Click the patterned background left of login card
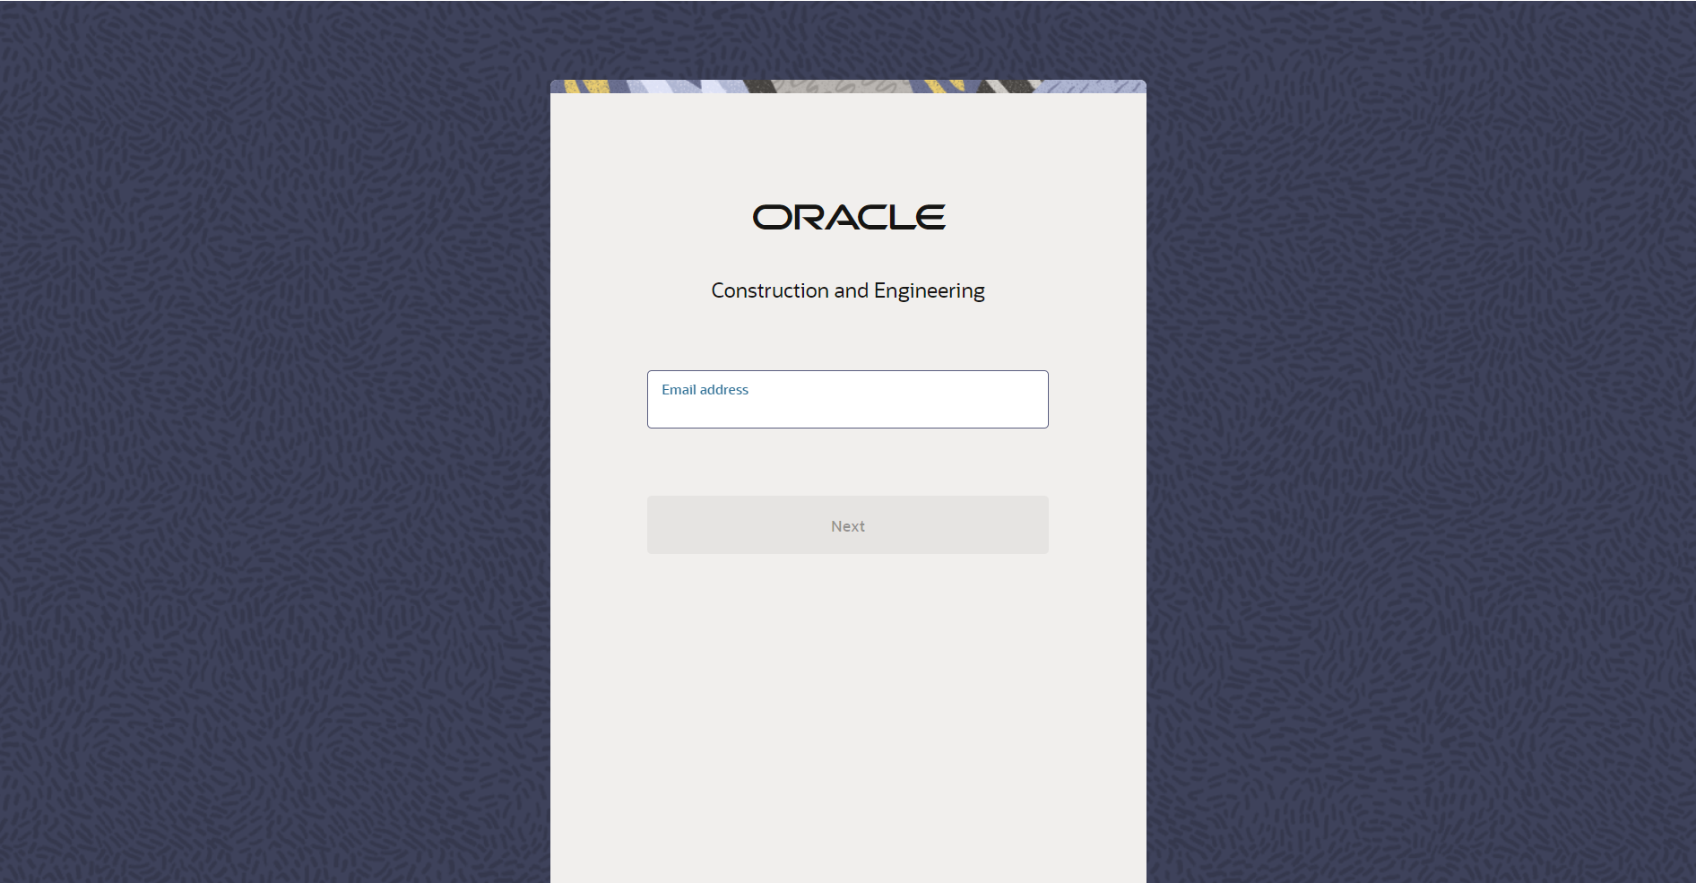1696x883 pixels. point(269,448)
